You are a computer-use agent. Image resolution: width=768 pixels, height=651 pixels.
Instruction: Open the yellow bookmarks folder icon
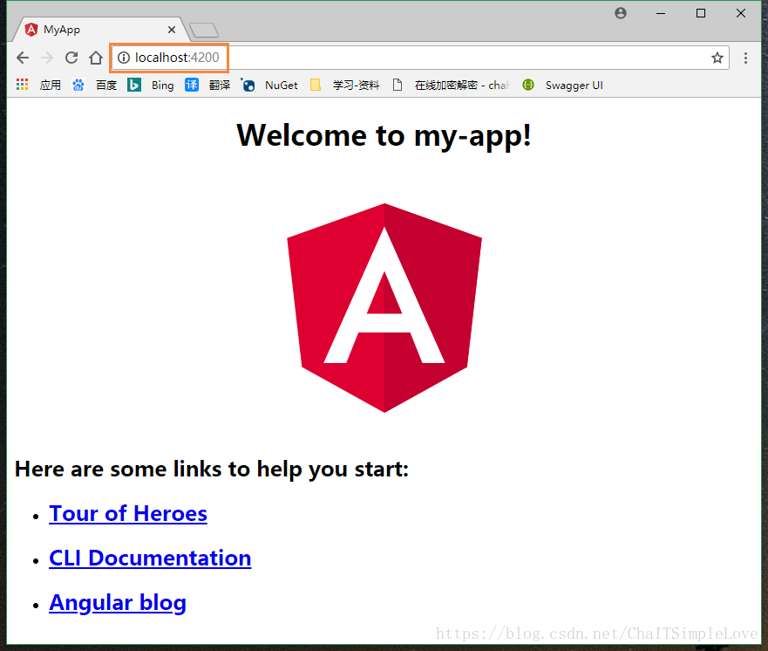(316, 85)
